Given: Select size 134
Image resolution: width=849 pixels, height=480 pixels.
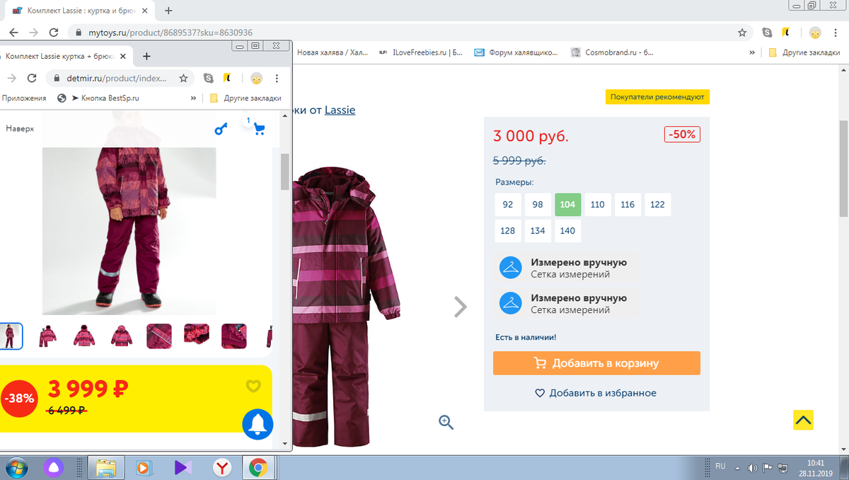Looking at the screenshot, I should point(538,231).
